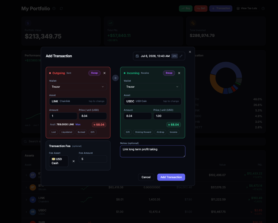Select the Airdrop tag

[160, 132]
